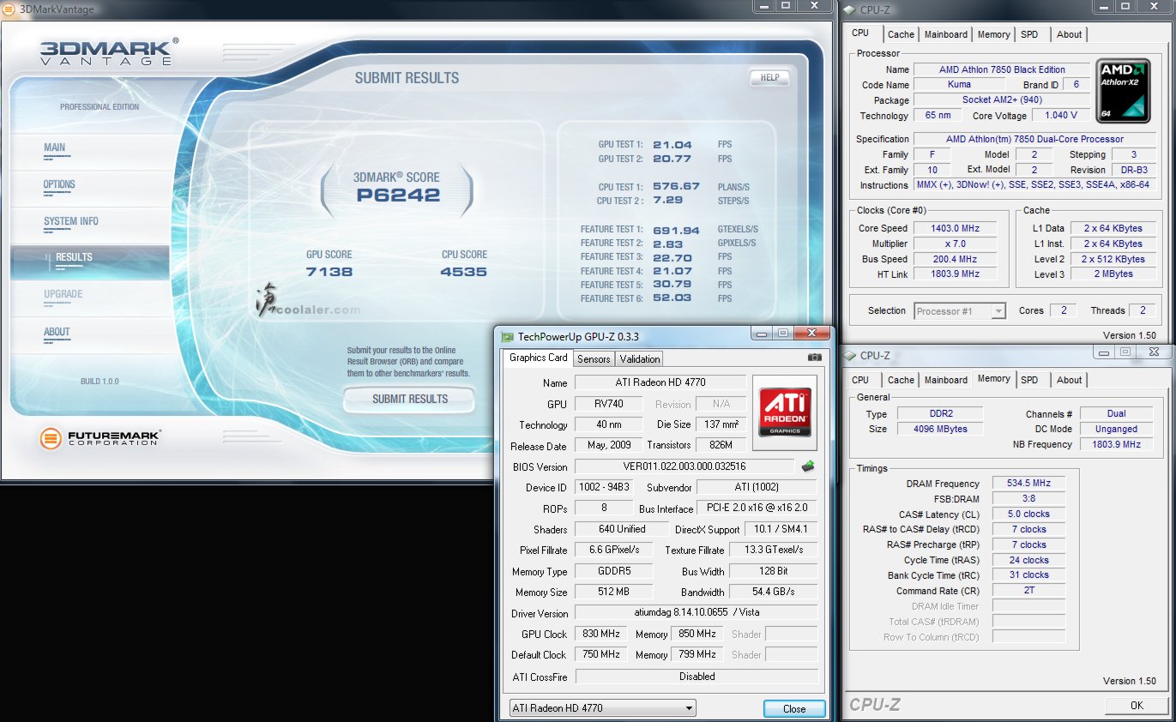This screenshot has width=1176, height=722.
Task: Click the CrossFire Disabled field
Action: tap(697, 677)
